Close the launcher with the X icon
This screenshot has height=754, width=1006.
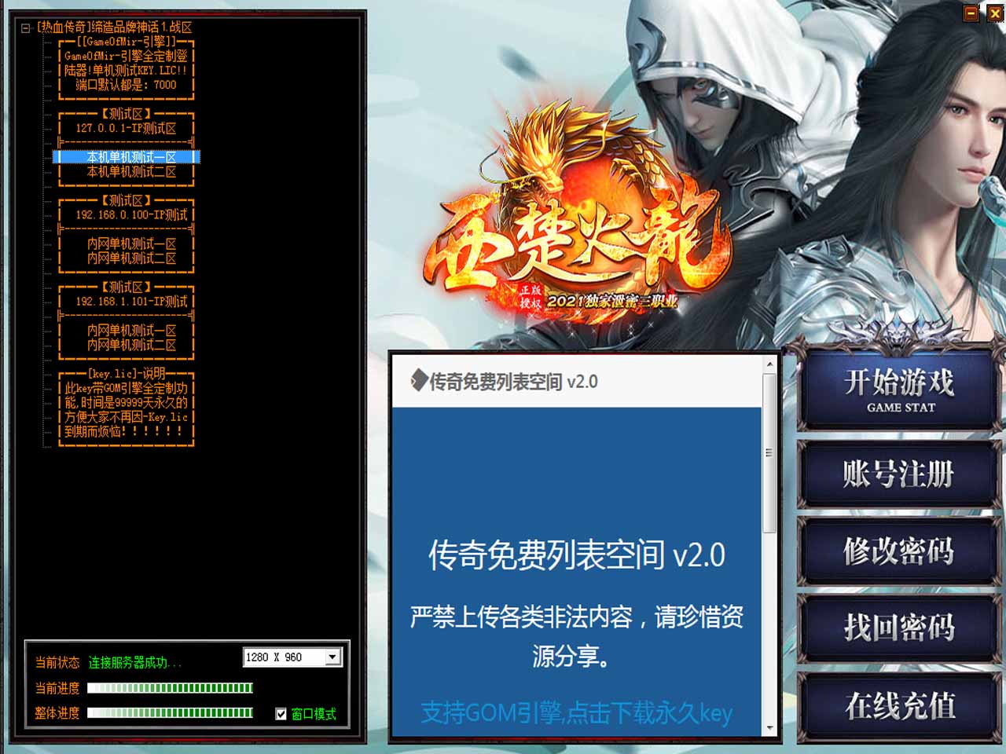click(x=995, y=13)
